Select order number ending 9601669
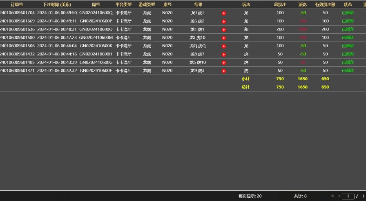366x201 pixels. [x=17, y=21]
